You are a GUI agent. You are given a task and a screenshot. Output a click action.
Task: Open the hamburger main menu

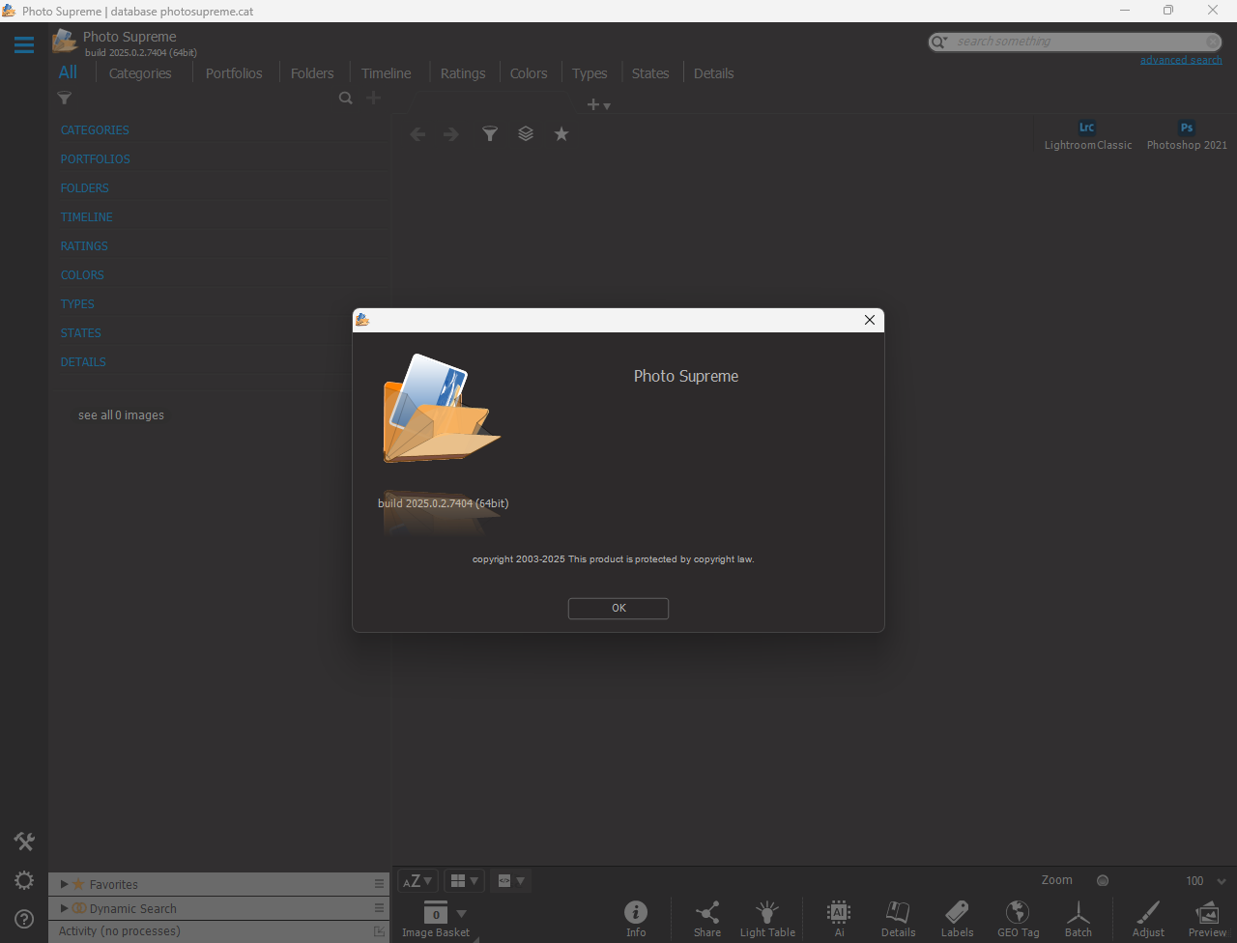point(24,44)
